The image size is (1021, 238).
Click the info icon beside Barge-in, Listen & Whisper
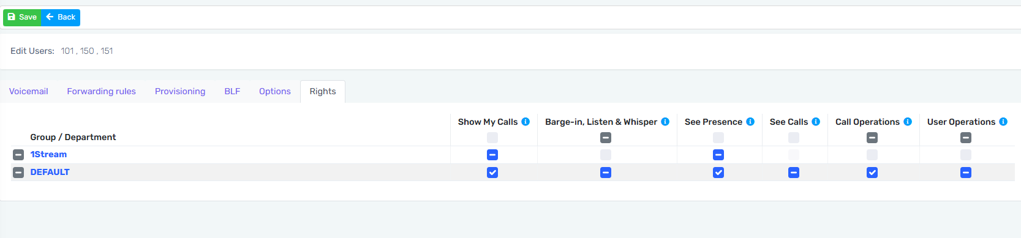(x=665, y=122)
